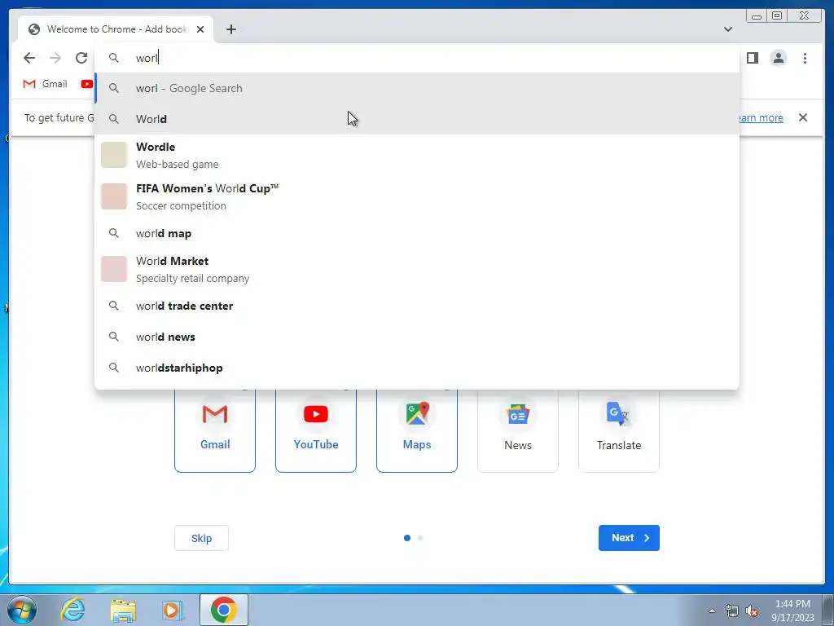Click the Next button
Image resolution: width=834 pixels, height=626 pixels.
point(629,538)
